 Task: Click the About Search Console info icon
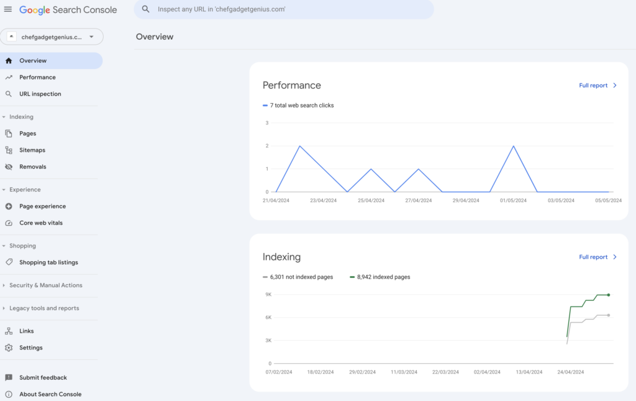coord(9,394)
